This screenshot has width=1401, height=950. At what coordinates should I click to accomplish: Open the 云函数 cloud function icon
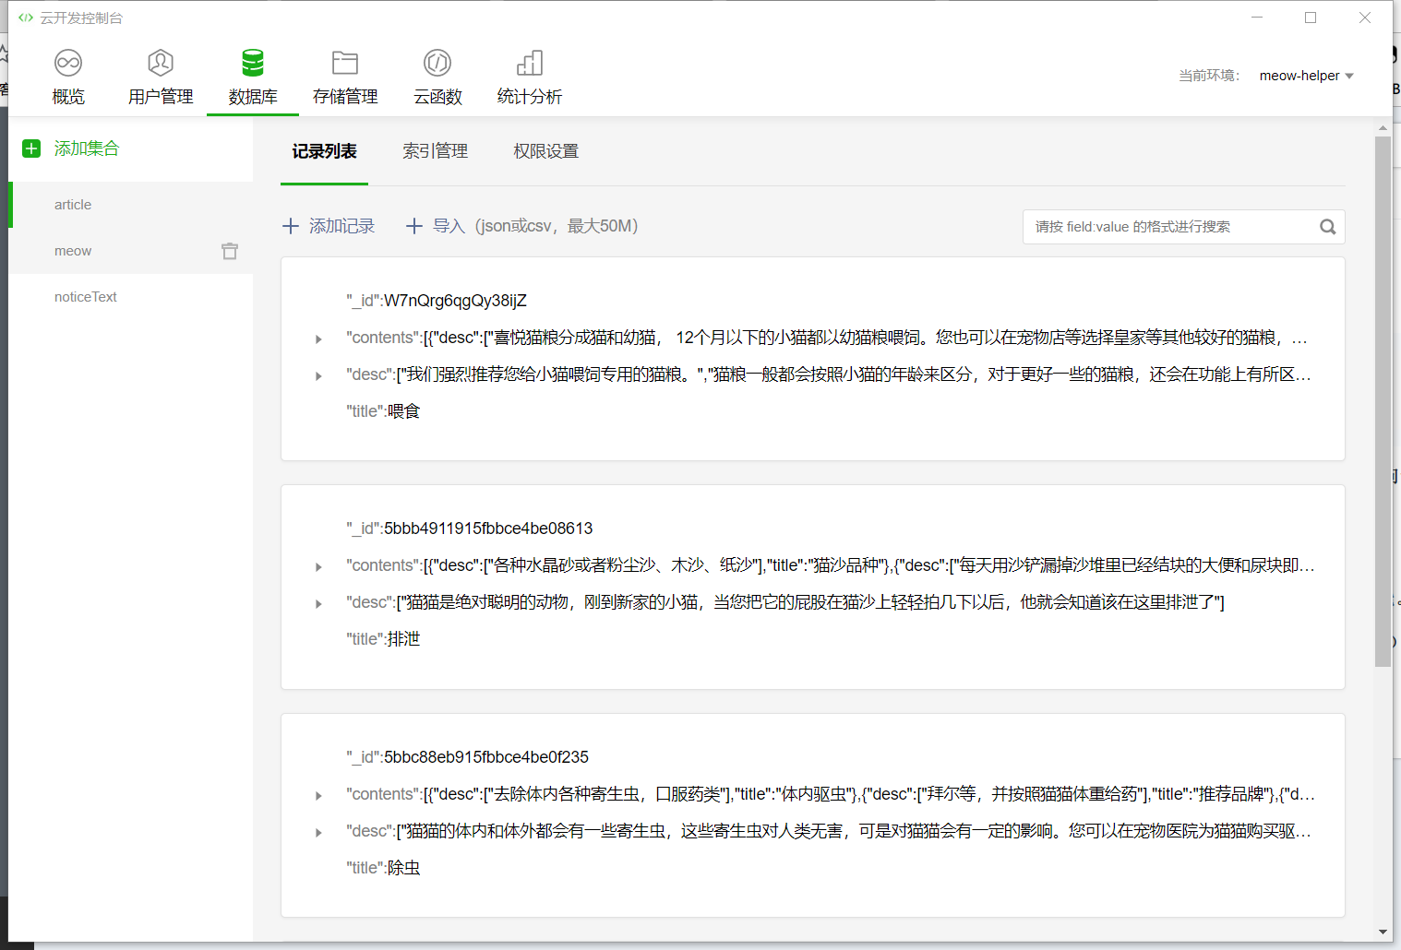pos(437,63)
